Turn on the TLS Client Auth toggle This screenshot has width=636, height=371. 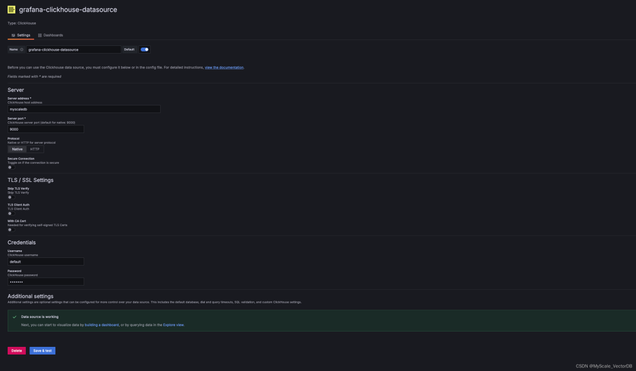click(11, 214)
